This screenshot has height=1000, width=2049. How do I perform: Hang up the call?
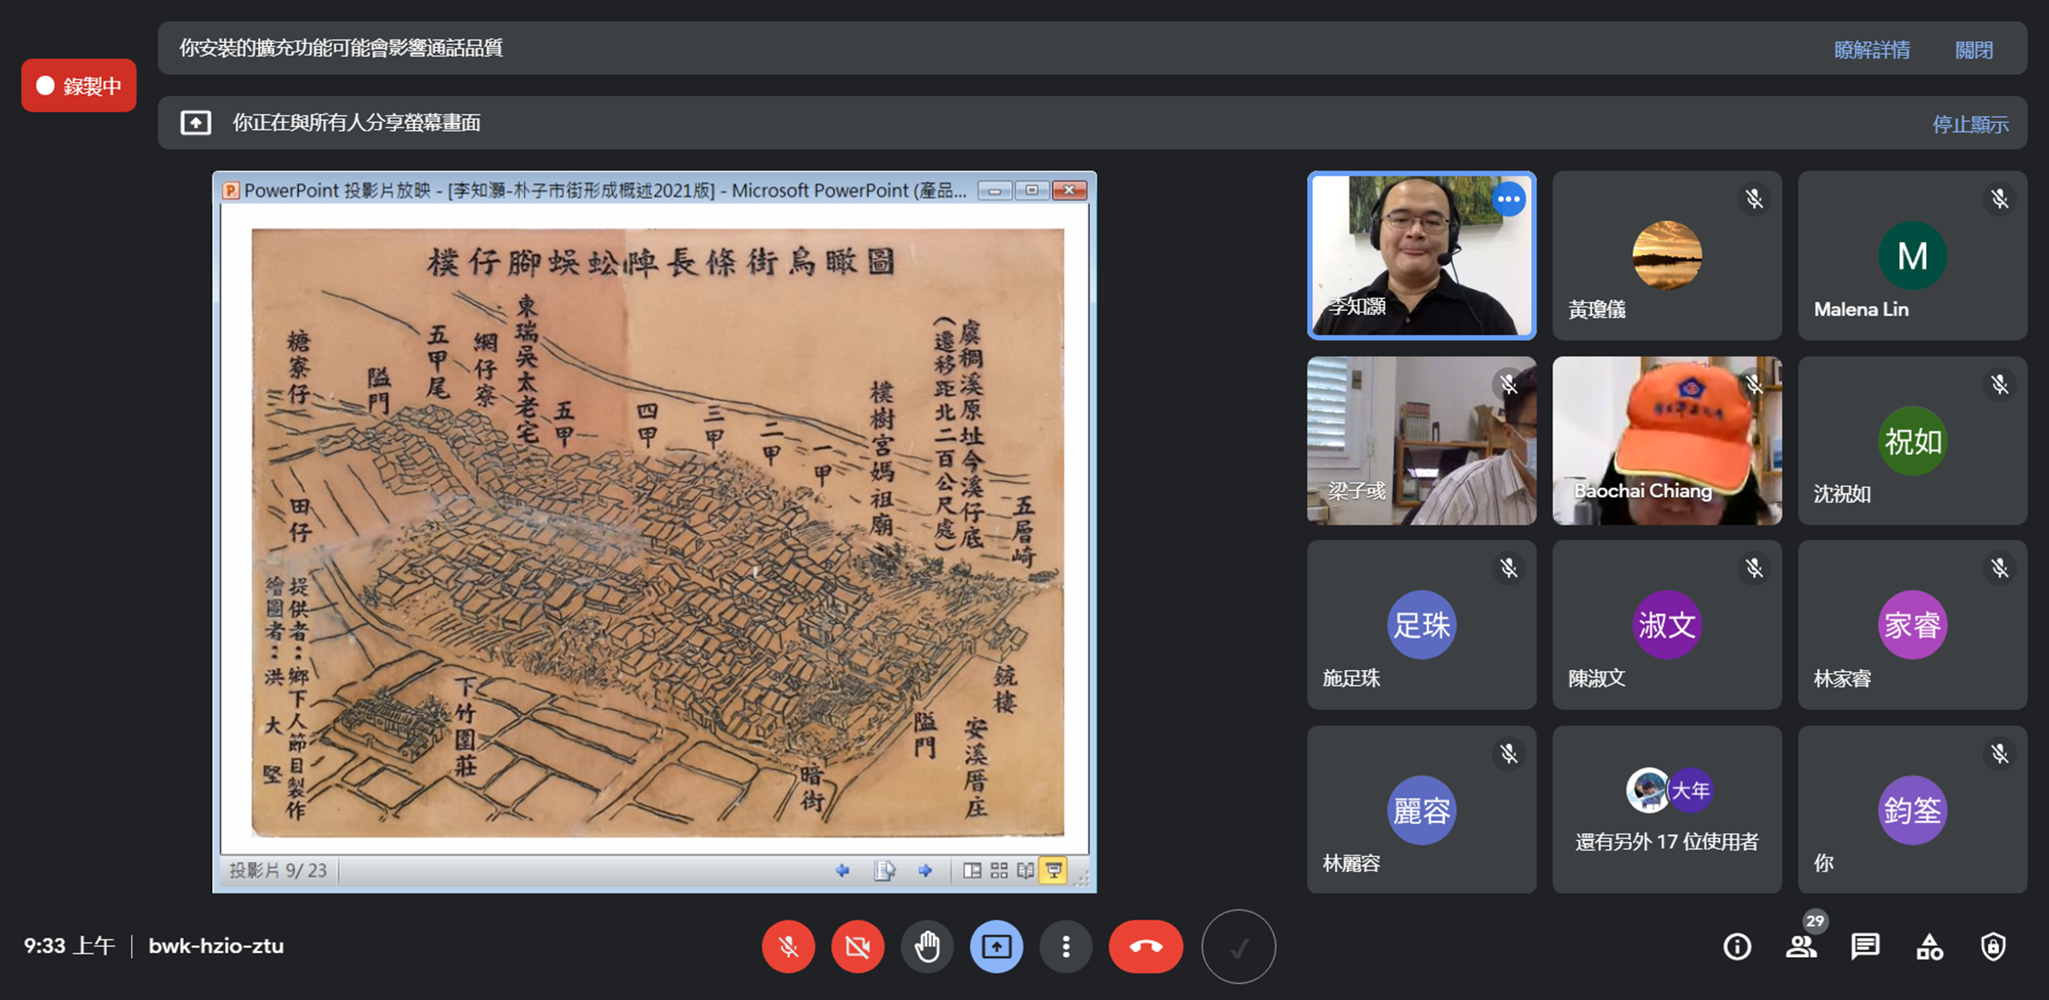pos(1146,947)
